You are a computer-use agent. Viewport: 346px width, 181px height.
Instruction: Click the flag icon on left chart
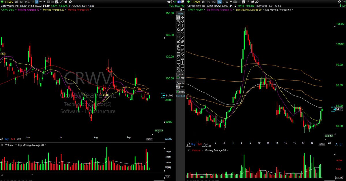172,2
